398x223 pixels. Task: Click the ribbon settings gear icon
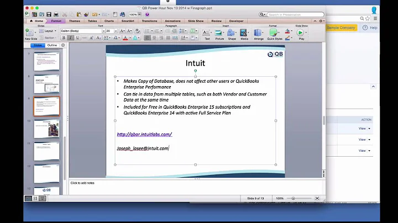(321, 21)
